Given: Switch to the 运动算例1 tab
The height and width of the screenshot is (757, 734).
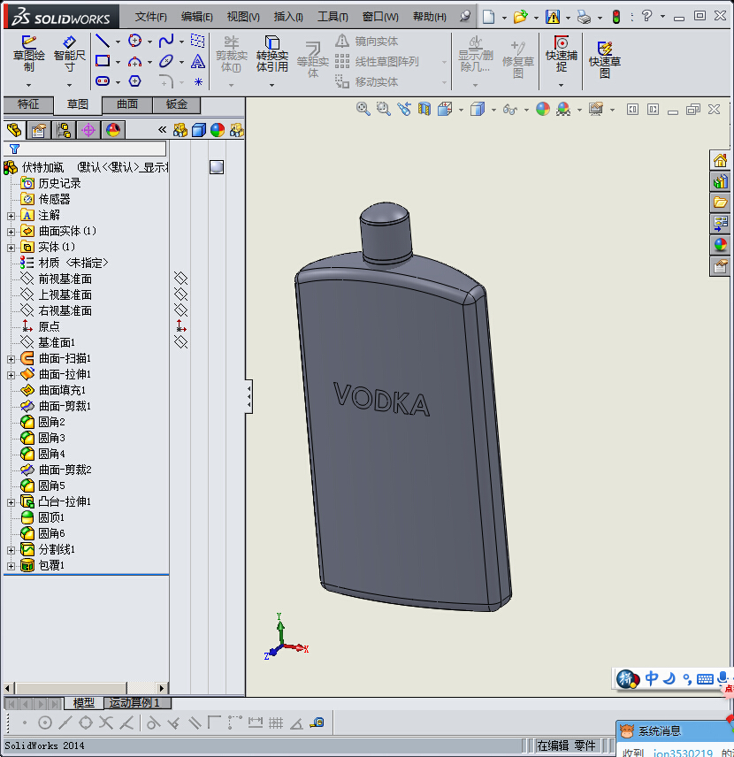Looking at the screenshot, I should click(x=134, y=703).
